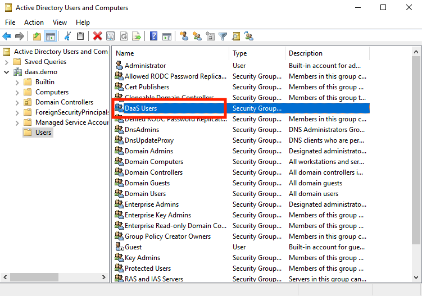
Task: Select the Users container in tree
Action: (x=43, y=133)
